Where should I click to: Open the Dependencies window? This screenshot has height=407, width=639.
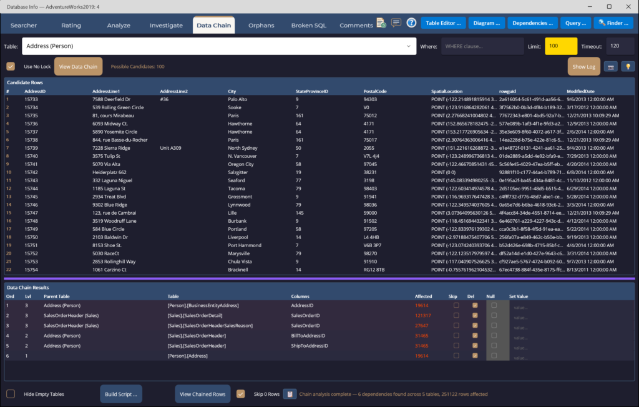click(532, 23)
